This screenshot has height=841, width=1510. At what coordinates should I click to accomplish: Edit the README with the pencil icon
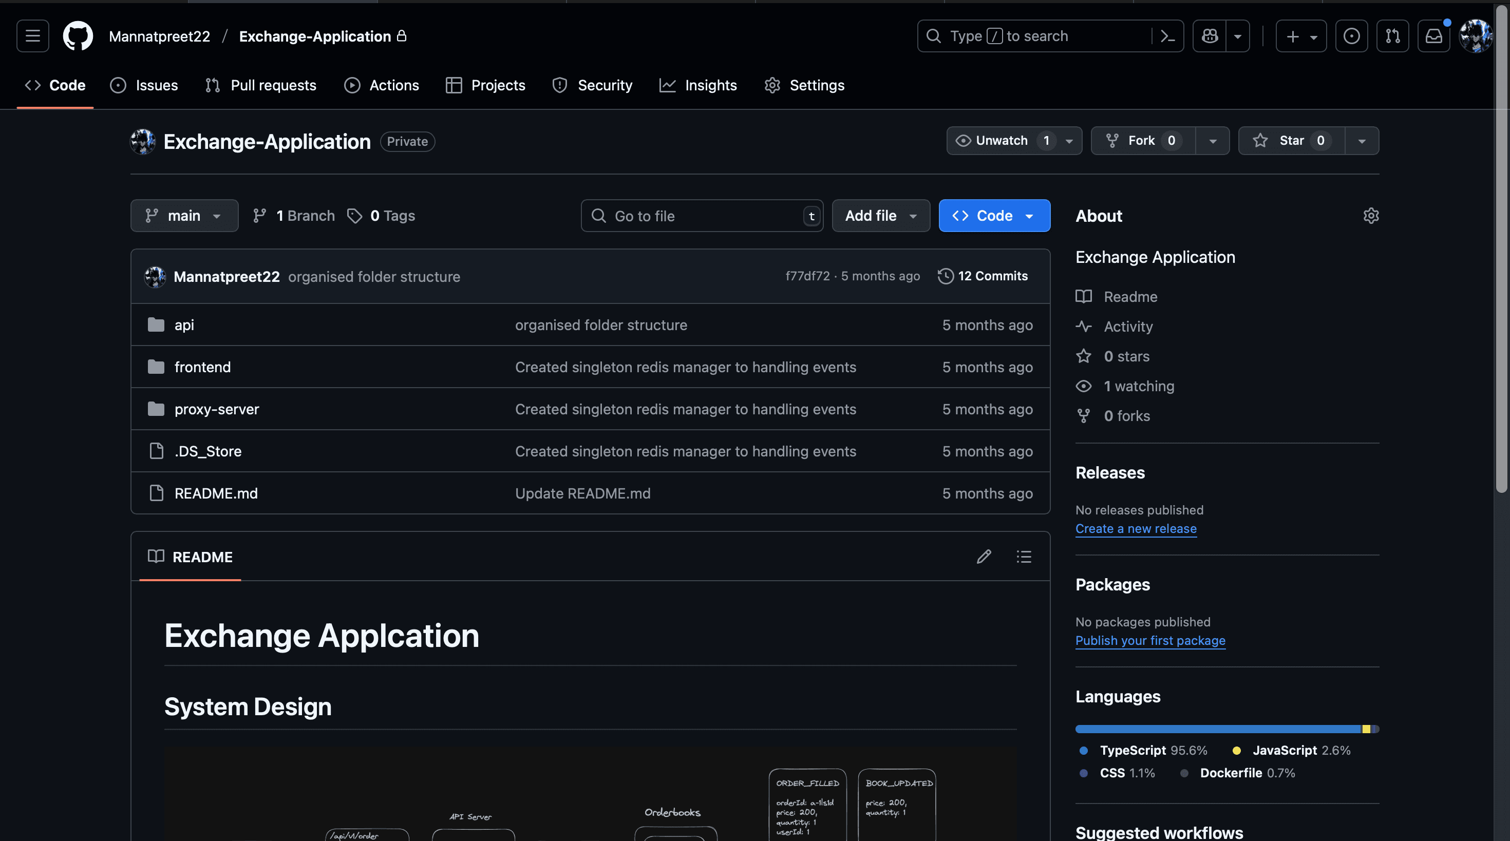984,557
